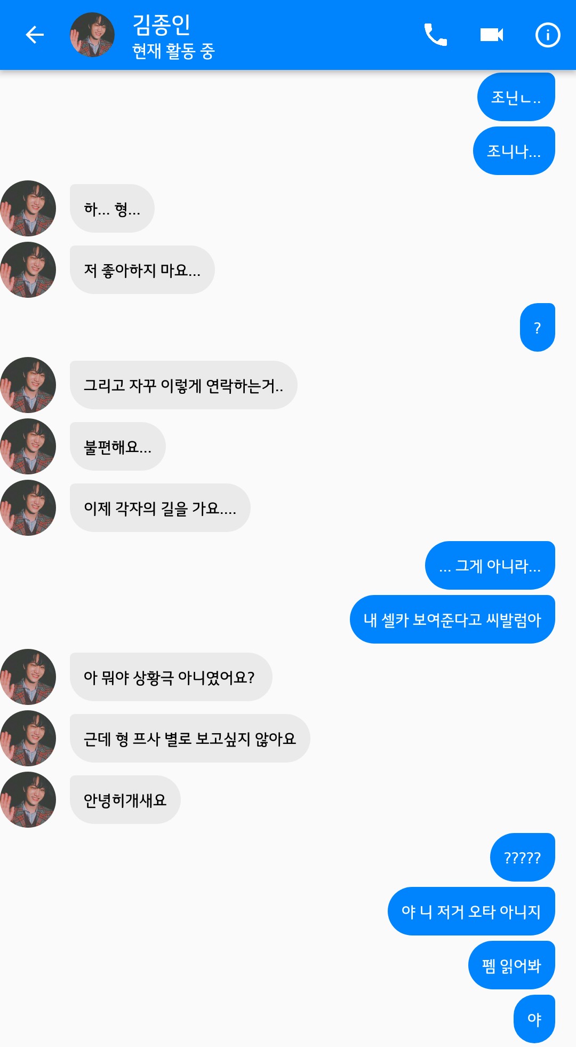The height and width of the screenshot is (1047, 576).
Task: Open conversation info icon
Action: click(547, 35)
